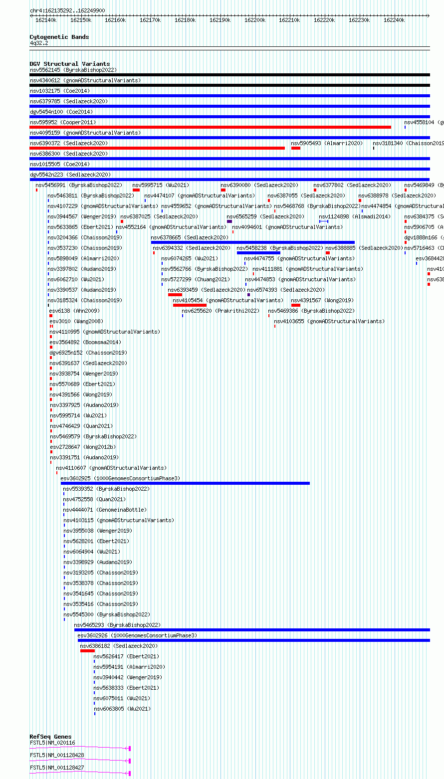
Task: Select the nsv5456991 (ByrskaBishop2022) label
Action: point(79,185)
